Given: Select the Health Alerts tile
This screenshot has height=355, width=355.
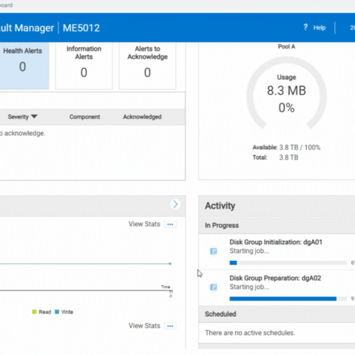Looking at the screenshot, I should tap(24, 66).
